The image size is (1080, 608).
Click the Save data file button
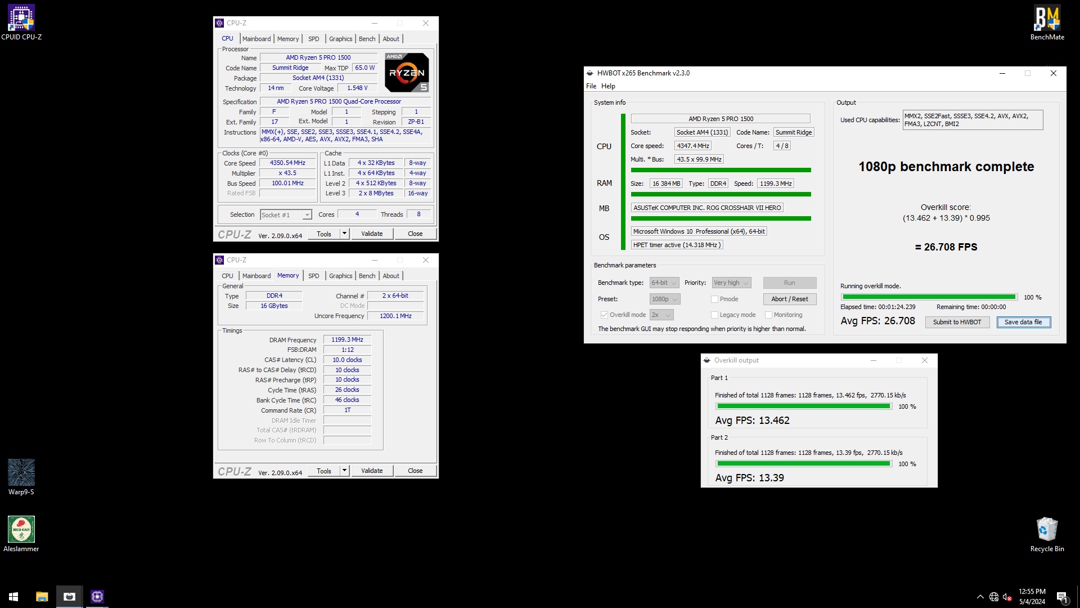tap(1023, 322)
